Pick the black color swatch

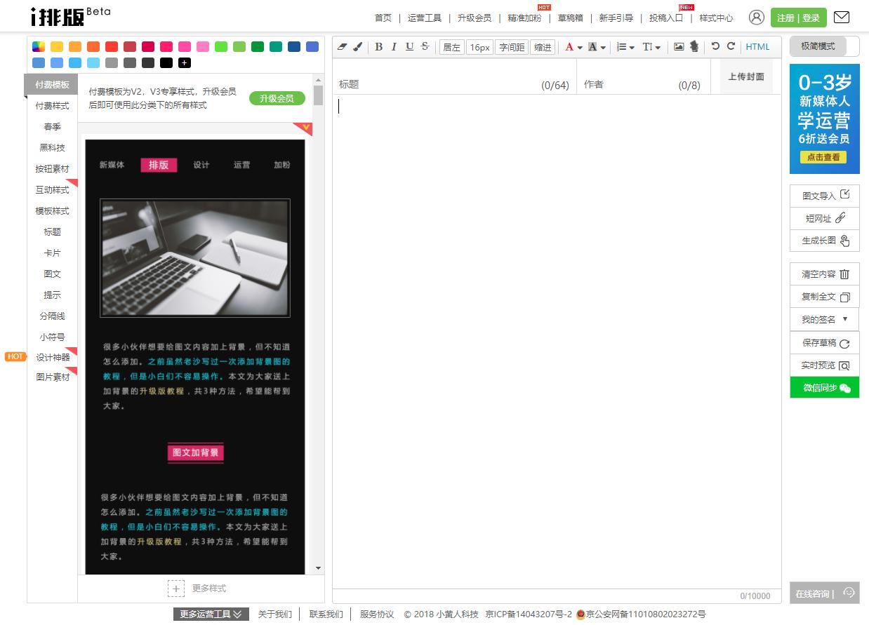(166, 63)
